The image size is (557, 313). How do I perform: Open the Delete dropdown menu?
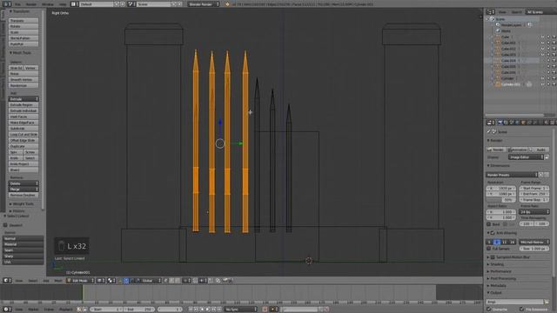click(x=23, y=183)
